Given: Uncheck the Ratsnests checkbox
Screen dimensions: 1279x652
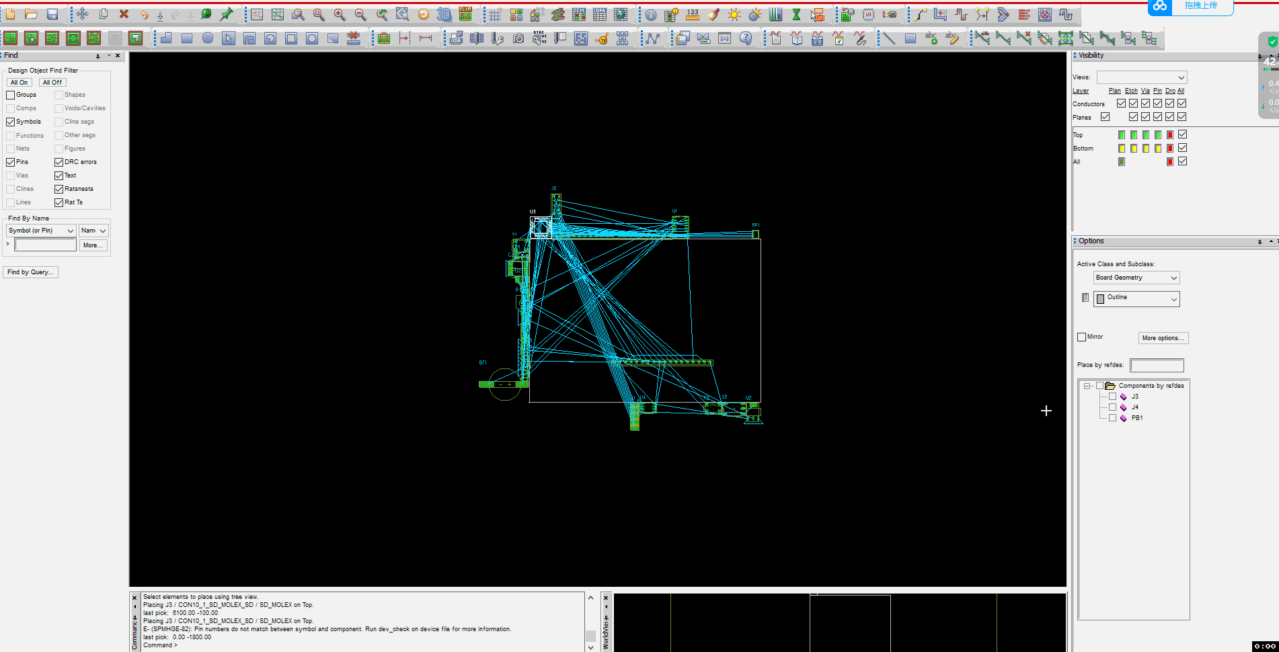Looking at the screenshot, I should point(59,189).
